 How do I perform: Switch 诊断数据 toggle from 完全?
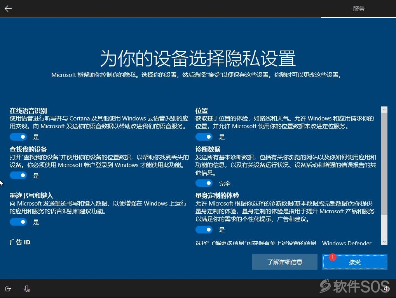click(204, 183)
